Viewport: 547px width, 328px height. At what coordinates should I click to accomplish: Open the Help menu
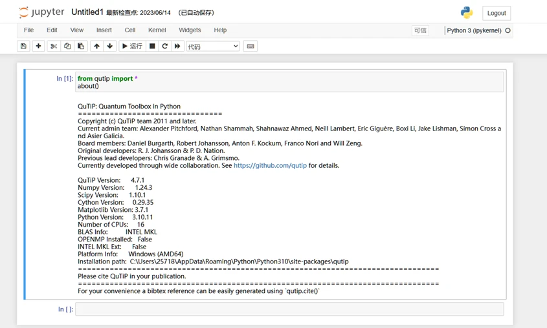click(x=220, y=30)
